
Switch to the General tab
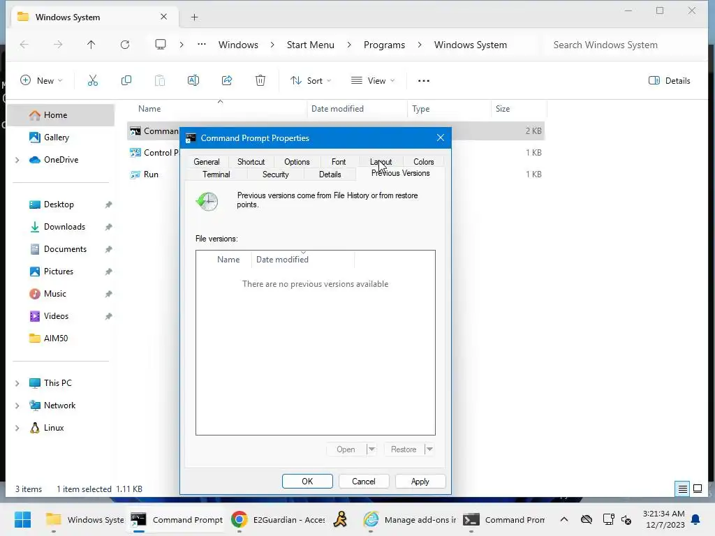coord(207,162)
